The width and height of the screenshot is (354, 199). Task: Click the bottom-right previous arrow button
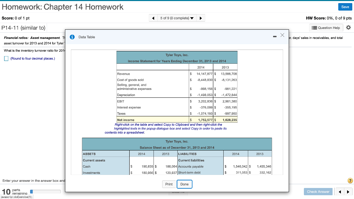point(340,192)
